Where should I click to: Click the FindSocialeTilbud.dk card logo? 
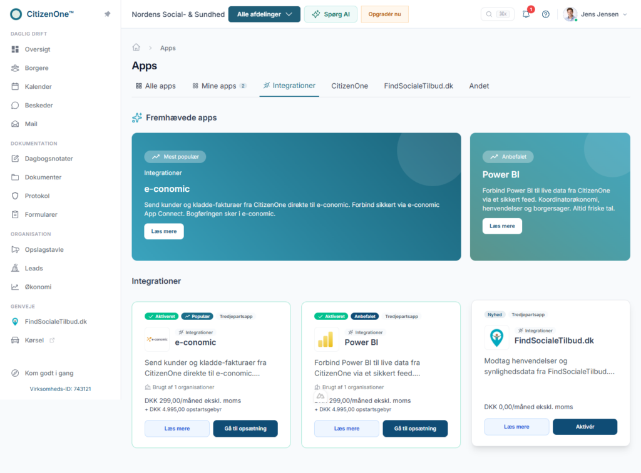[x=496, y=337]
